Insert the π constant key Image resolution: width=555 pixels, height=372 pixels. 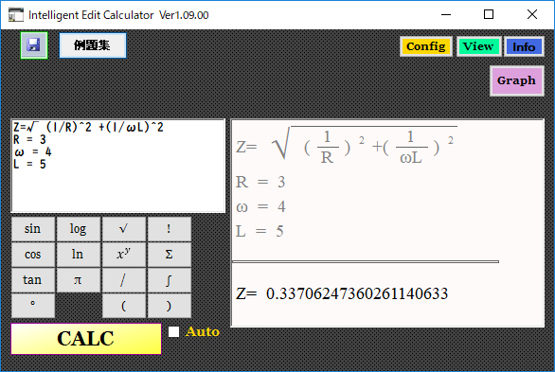(79, 279)
